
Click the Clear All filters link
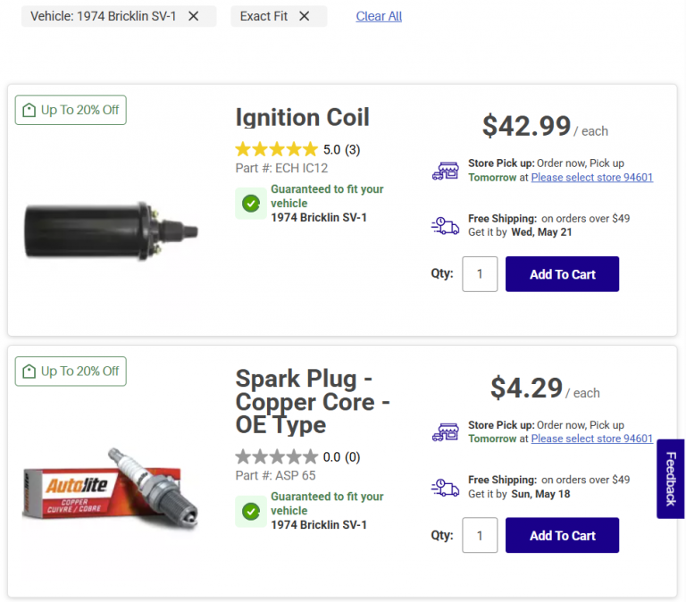point(379,16)
